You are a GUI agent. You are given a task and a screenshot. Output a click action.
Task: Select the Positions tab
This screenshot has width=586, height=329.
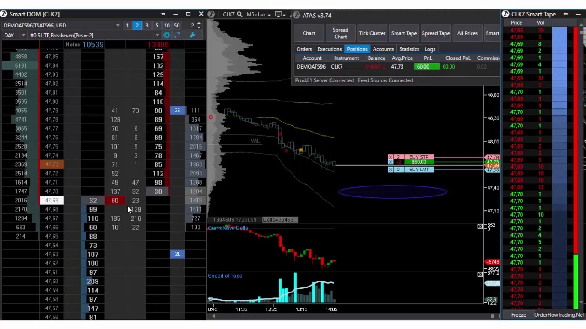[x=357, y=49]
